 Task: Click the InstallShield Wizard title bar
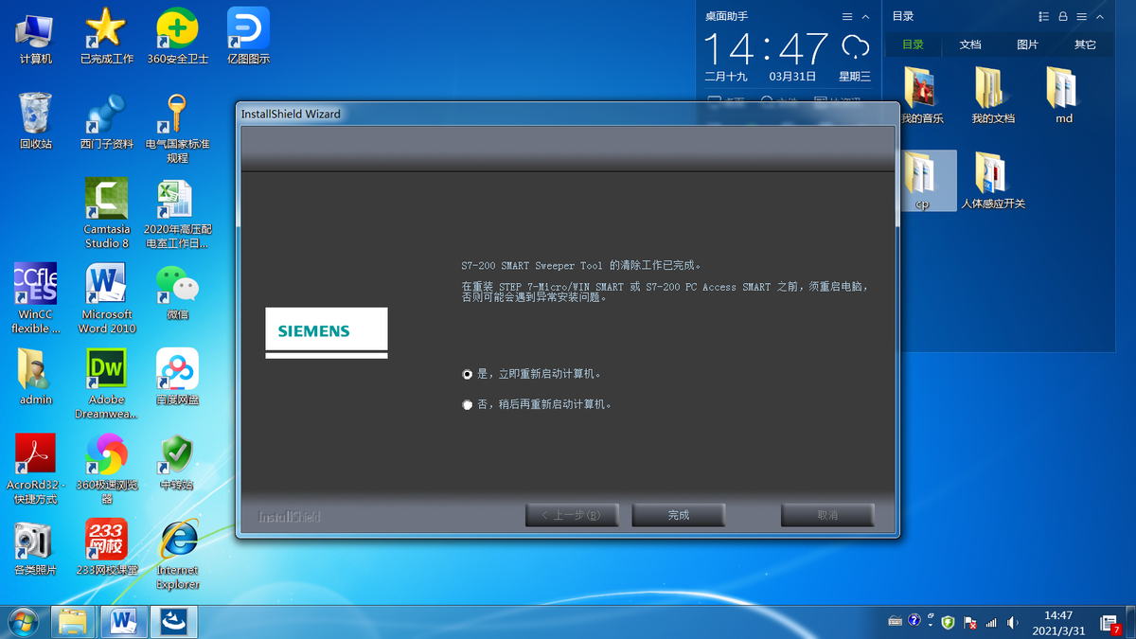[566, 114]
